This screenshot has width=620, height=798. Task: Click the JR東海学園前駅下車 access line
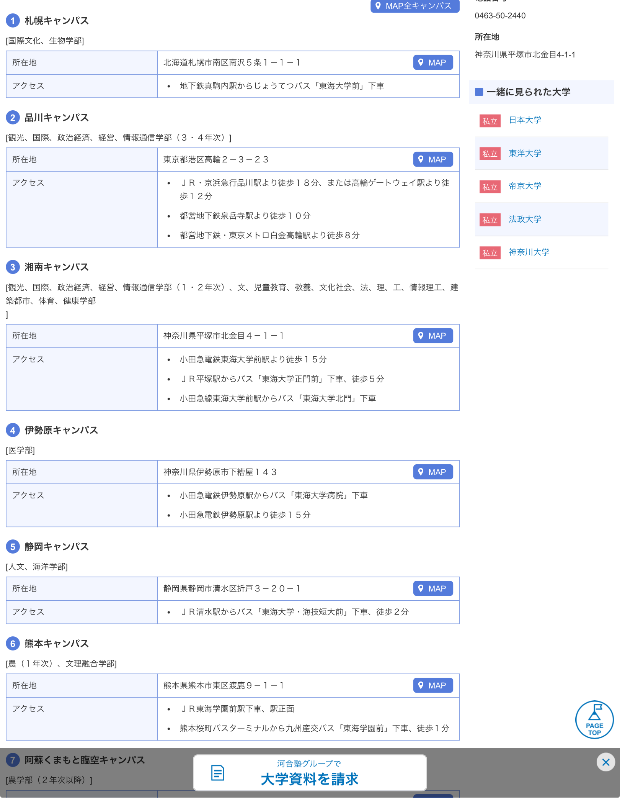tap(237, 709)
